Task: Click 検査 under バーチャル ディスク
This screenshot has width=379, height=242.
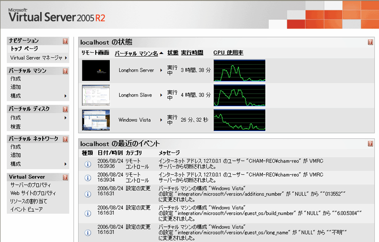Action: (16, 127)
